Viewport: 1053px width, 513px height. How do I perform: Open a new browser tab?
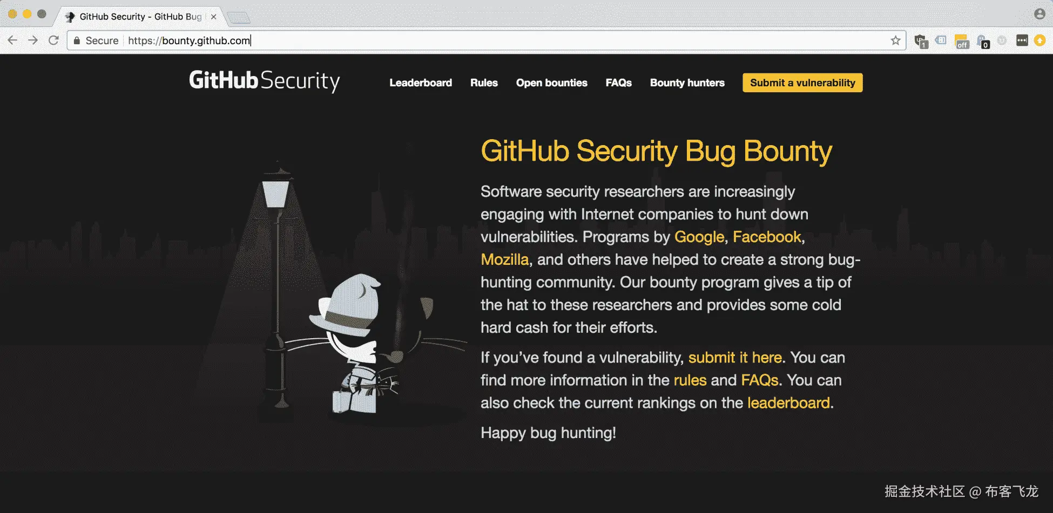pyautogui.click(x=238, y=18)
